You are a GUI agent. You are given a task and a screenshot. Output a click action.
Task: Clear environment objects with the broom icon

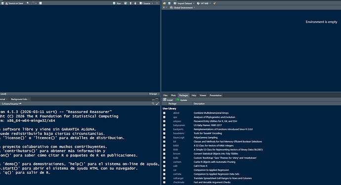tap(215, 3)
